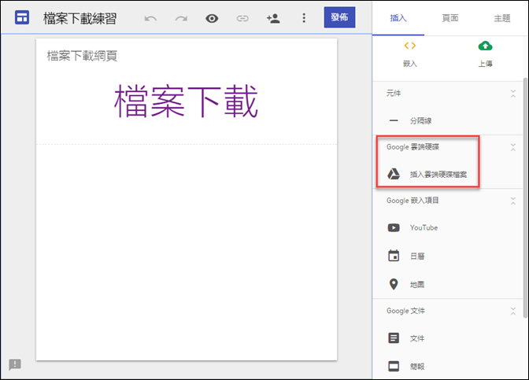The height and width of the screenshot is (380, 529).
Task: Click the 上傳 cloud upload icon
Action: click(x=485, y=46)
